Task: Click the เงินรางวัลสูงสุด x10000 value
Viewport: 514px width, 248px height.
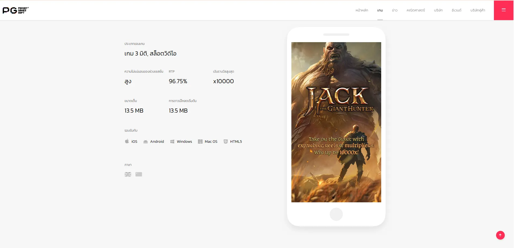Action: tap(223, 81)
